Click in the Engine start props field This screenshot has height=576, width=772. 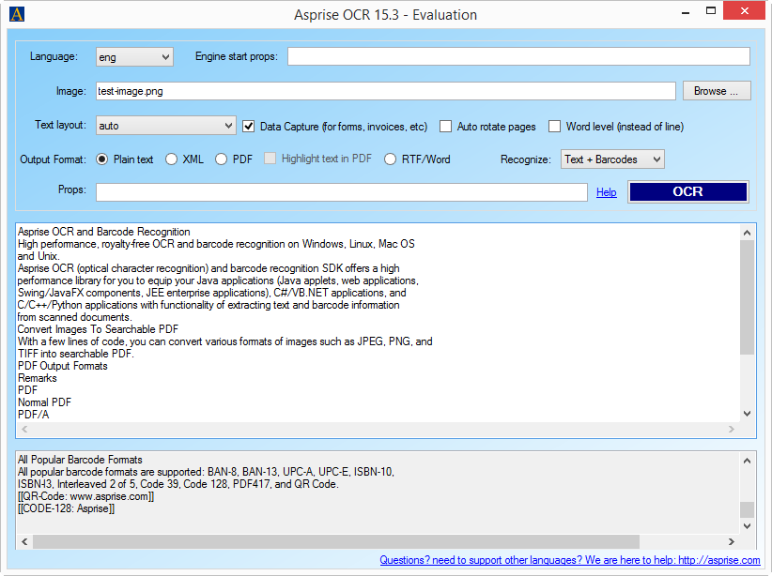click(x=518, y=57)
